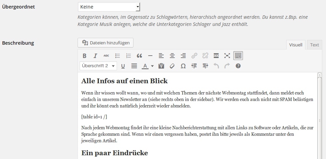This screenshot has width=326, height=159.
Task: Paste as plain text with the clipboard icon
Action: pos(161,66)
